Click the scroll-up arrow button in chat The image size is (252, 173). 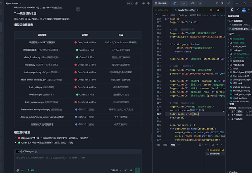click(x=78, y=9)
